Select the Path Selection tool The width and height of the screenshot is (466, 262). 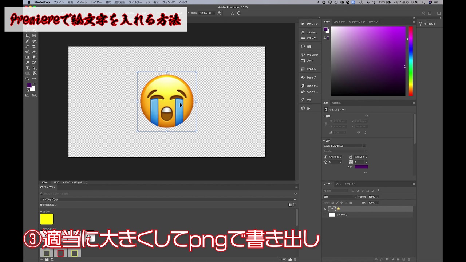pos(34,68)
